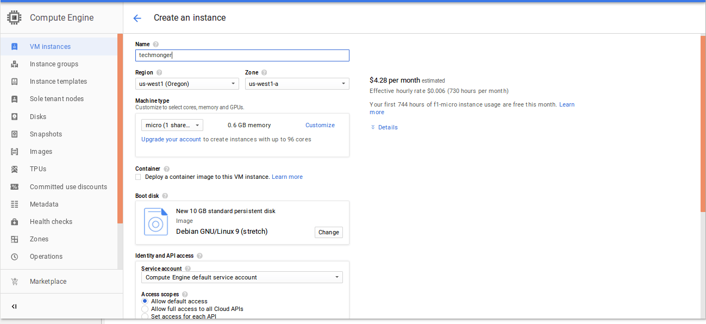The image size is (706, 324).
Task: Open the Region dropdown
Action: click(187, 84)
